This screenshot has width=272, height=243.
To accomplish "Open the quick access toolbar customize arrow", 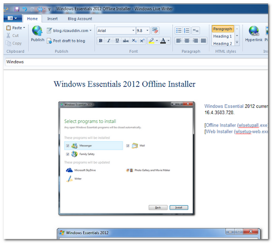I will [x=49, y=9].
